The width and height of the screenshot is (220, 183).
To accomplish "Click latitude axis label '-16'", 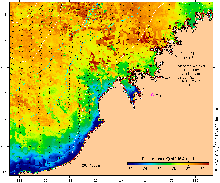I will 3,67.
